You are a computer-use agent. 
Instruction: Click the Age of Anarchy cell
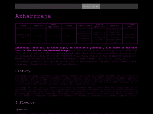click(54, 36)
